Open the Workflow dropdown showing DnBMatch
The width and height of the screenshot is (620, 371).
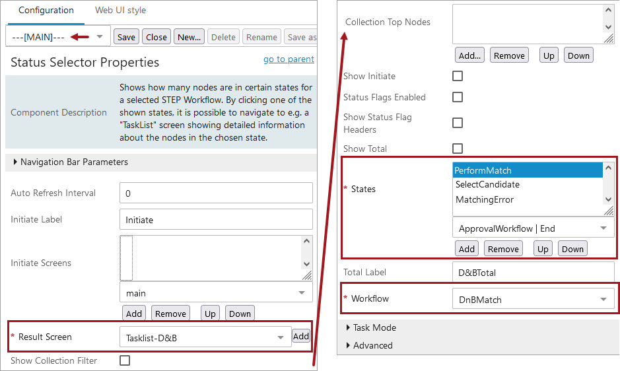tap(532, 300)
